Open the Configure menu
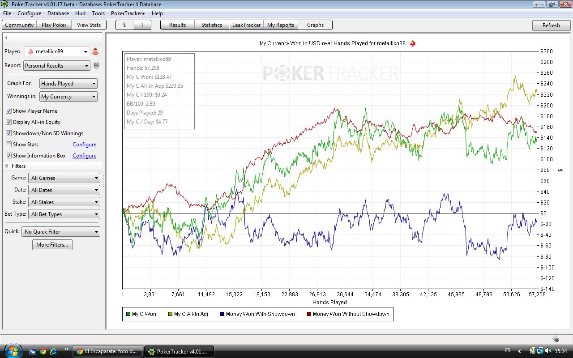The image size is (573, 358). pos(30,13)
